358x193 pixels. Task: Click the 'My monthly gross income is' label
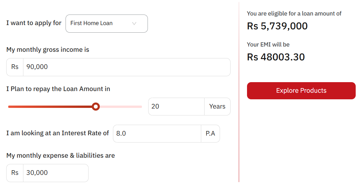click(x=48, y=50)
